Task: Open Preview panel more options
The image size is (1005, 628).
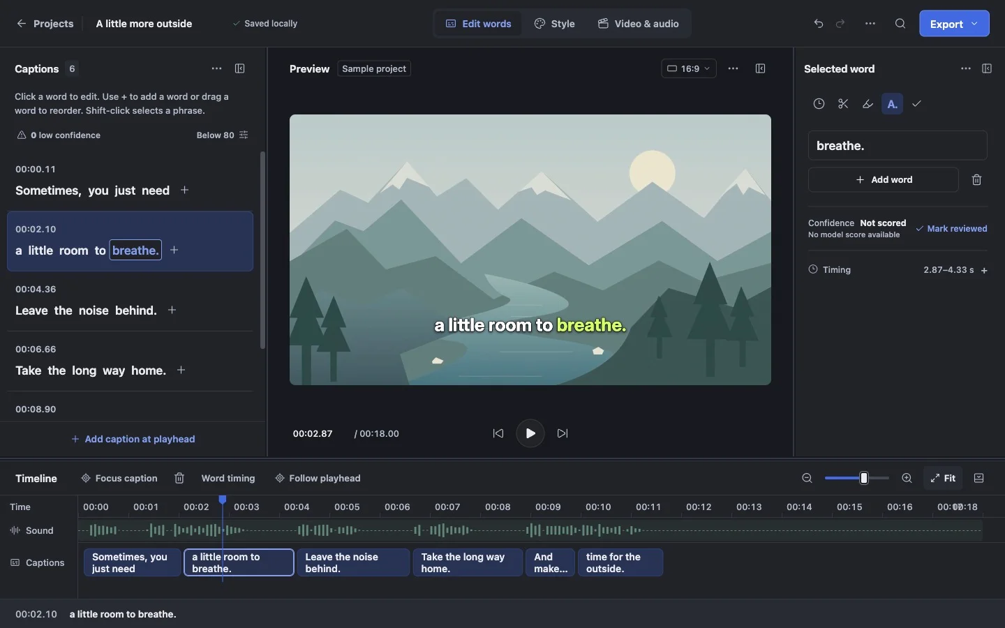Action: 734,68
